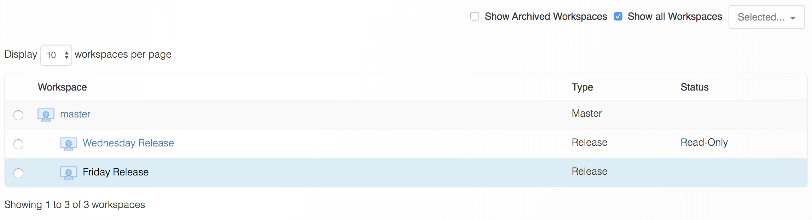
Task: Sort by the Type column header
Action: pos(582,87)
